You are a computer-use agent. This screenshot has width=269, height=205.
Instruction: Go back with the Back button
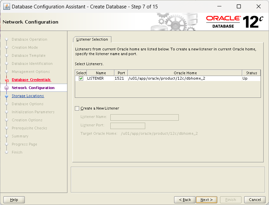tap(185, 200)
